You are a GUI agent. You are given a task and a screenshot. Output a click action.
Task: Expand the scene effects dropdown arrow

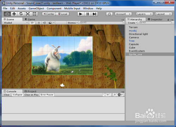pos(54,23)
